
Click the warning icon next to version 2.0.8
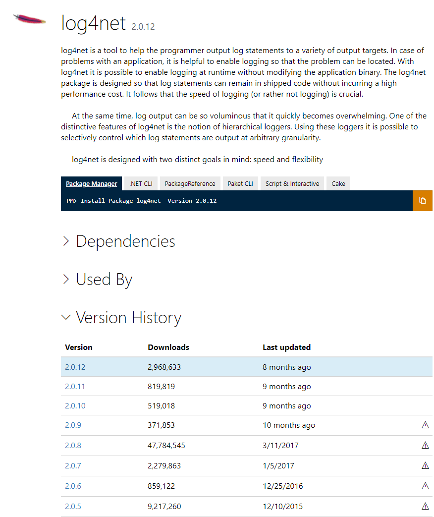(x=425, y=445)
